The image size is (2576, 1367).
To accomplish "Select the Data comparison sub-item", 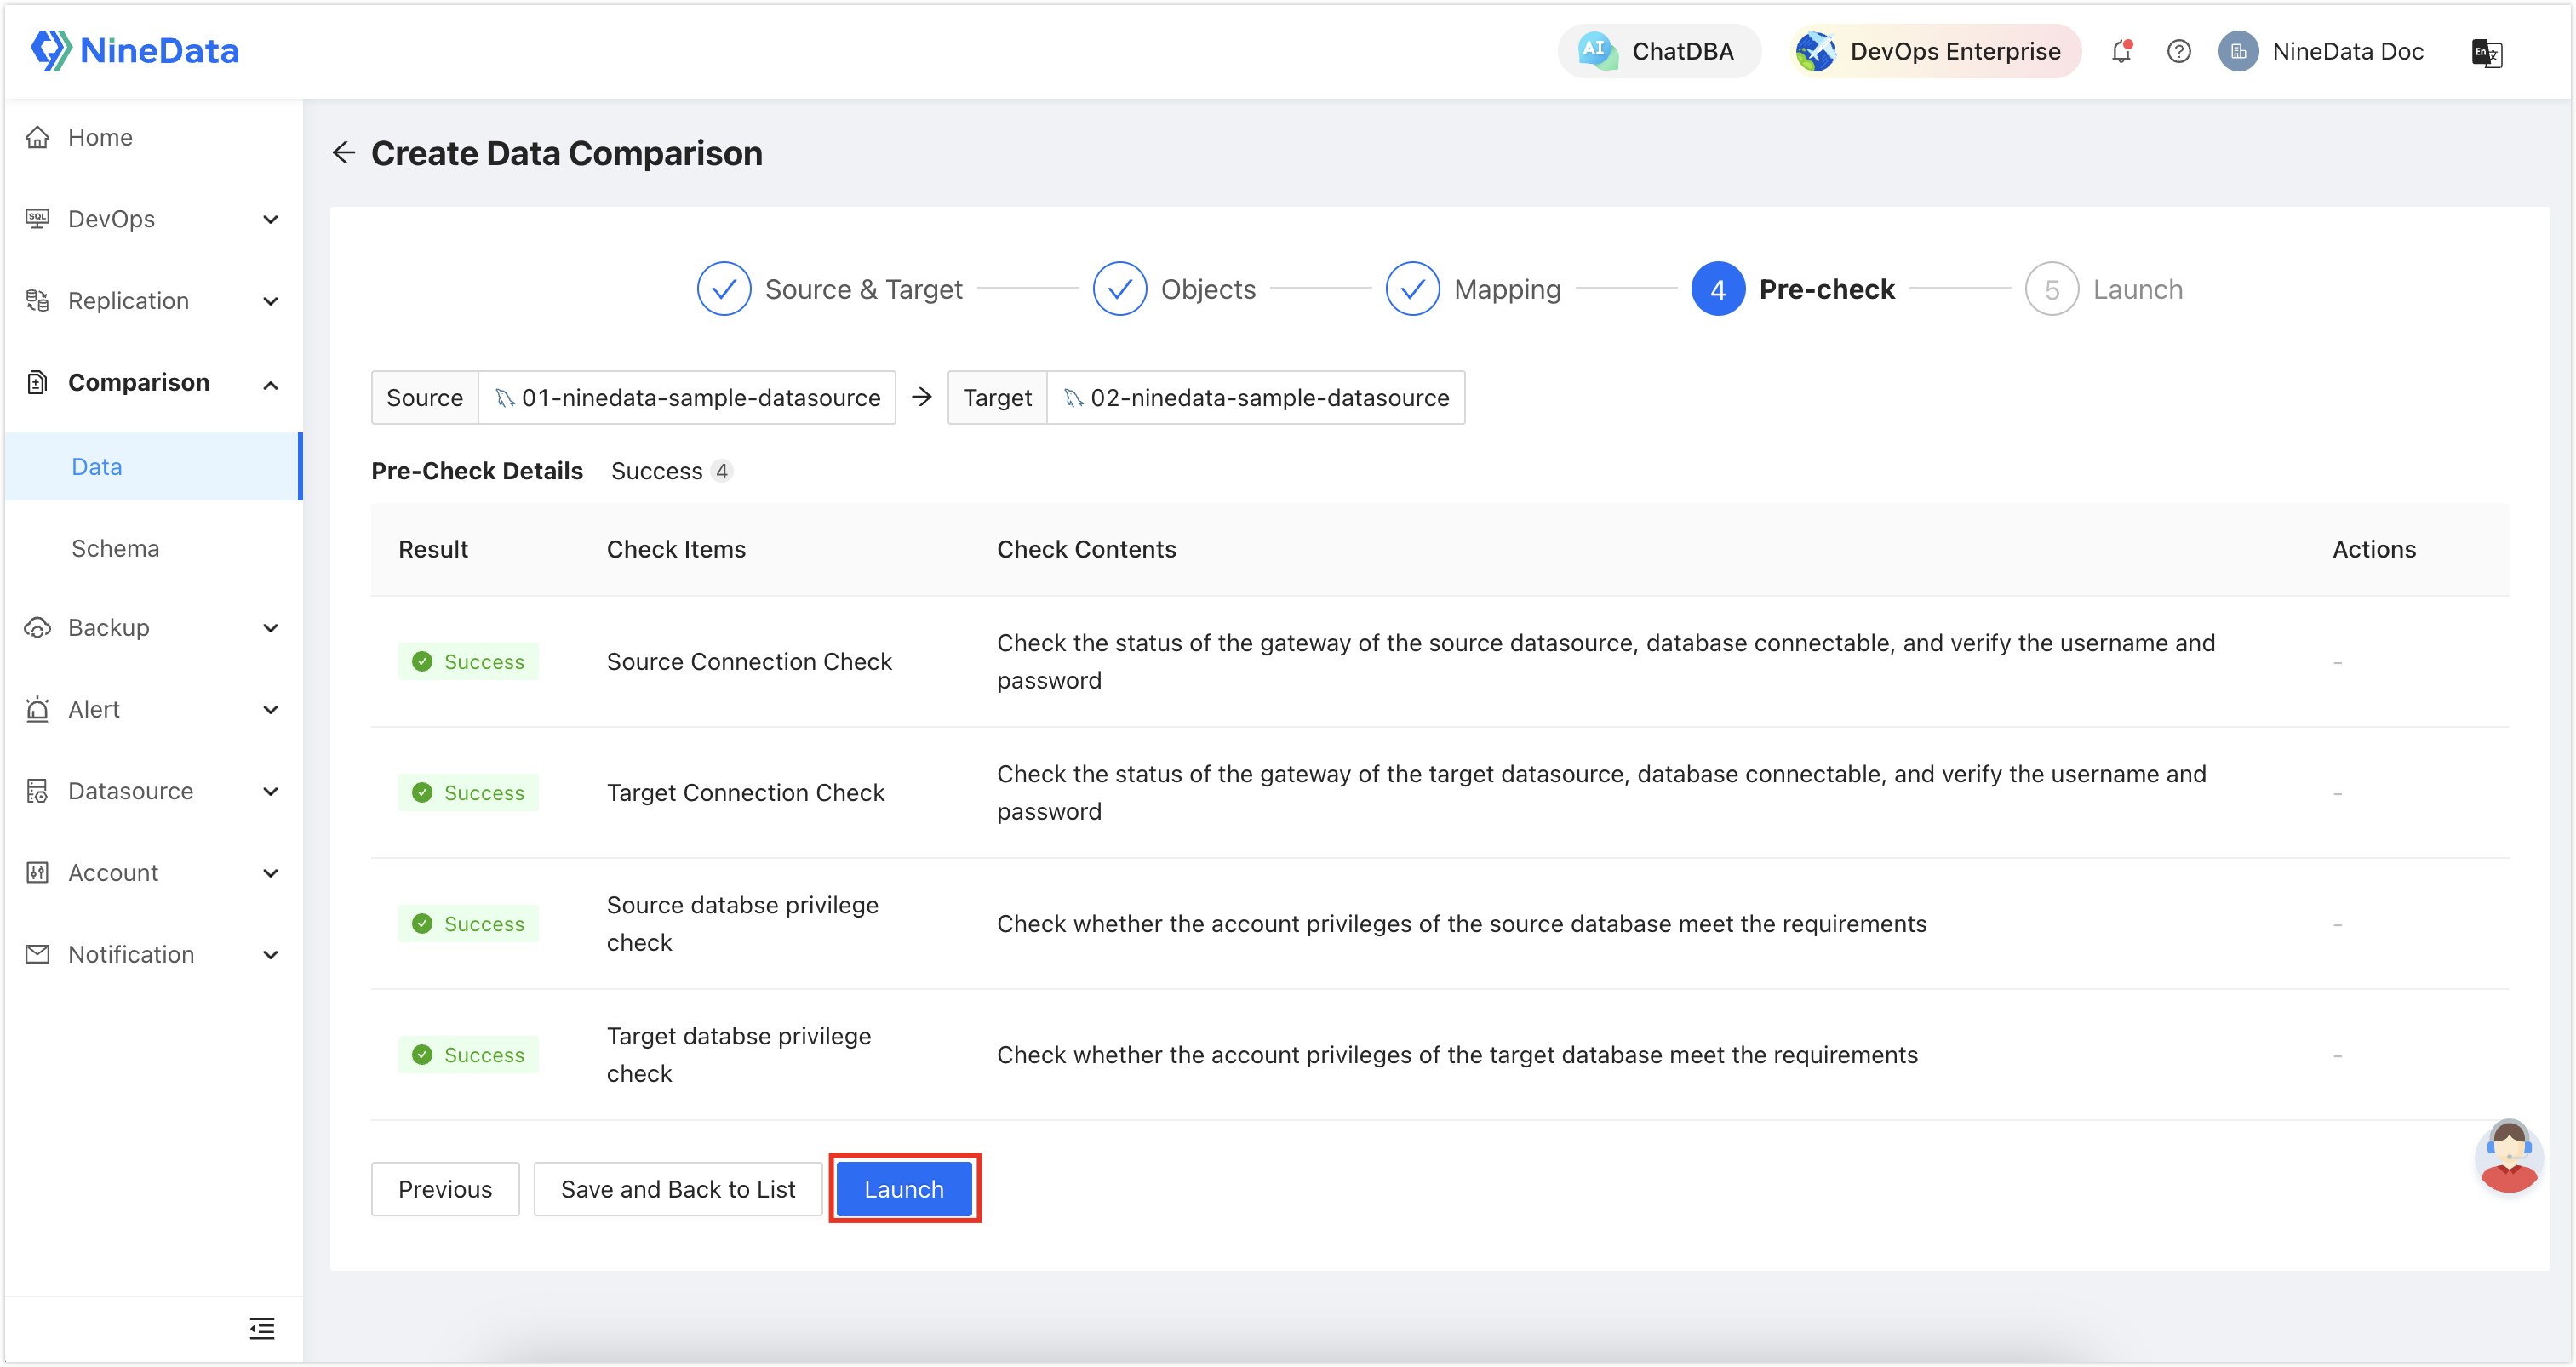I will click(x=95, y=466).
